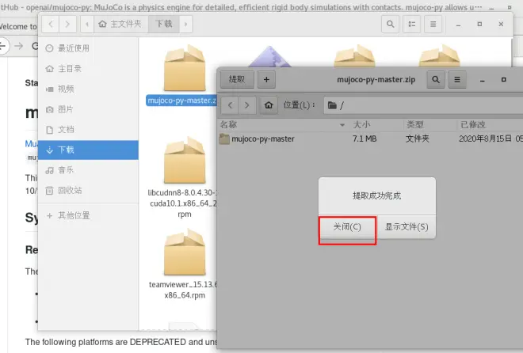Viewport: 523px width, 353px height.
Task: Click the purple file icon in the top row
Action: pos(269,57)
